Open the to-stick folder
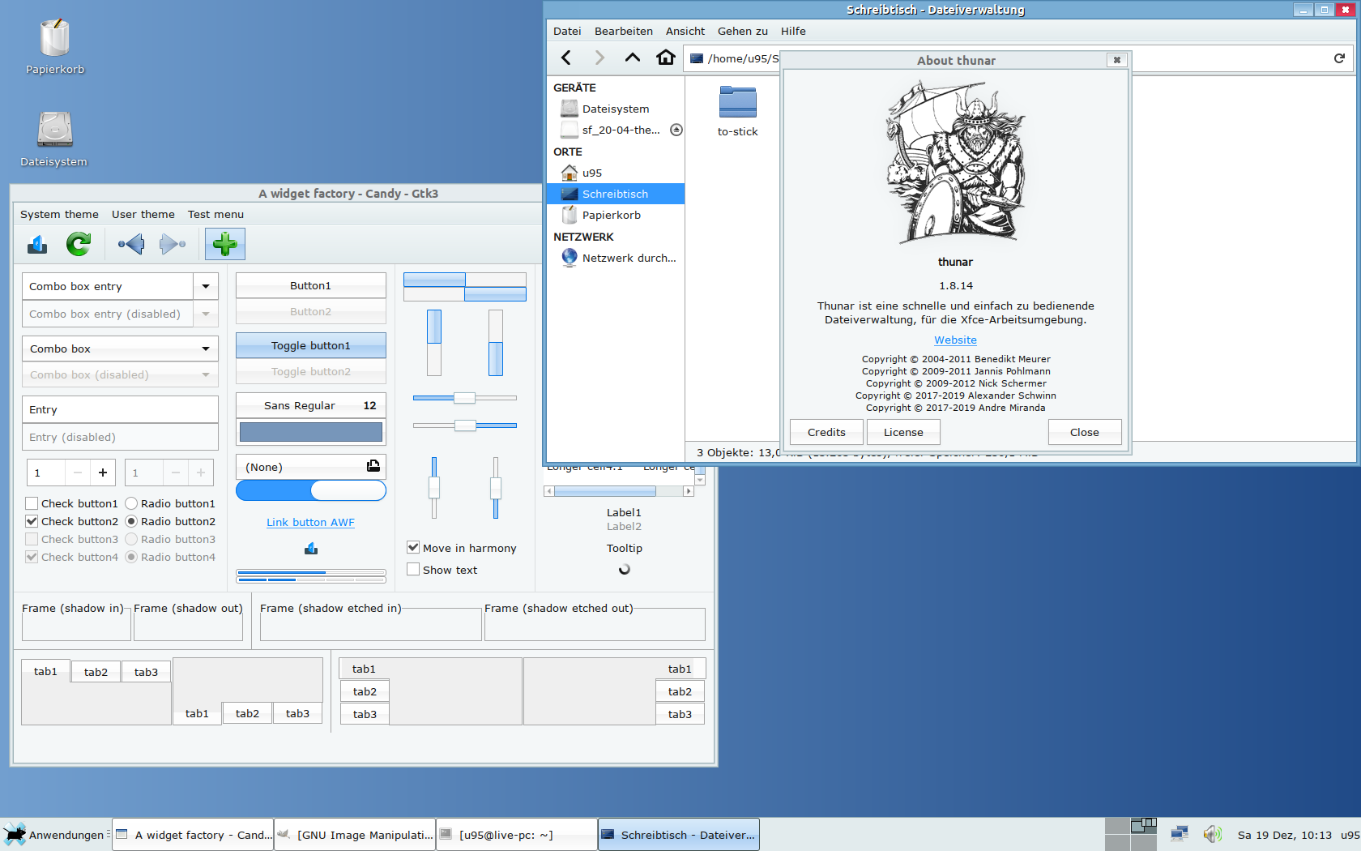This screenshot has height=851, width=1361. coord(737,111)
